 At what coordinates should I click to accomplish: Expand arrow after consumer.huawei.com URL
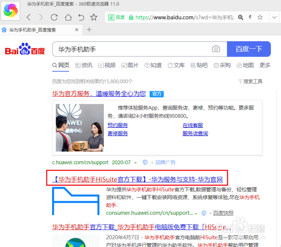[x=196, y=213]
